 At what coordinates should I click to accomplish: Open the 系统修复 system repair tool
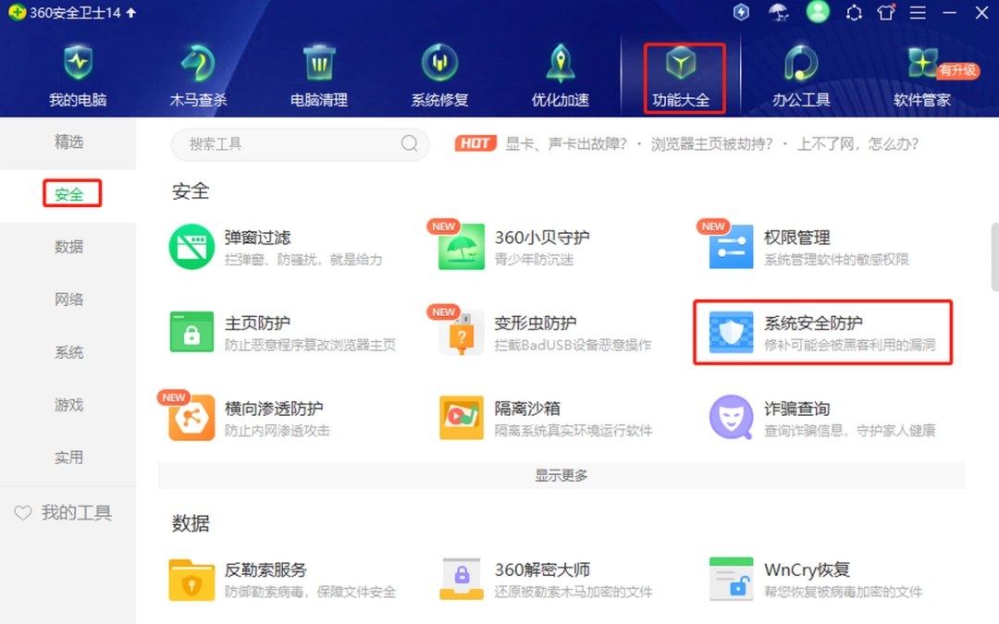(438, 74)
